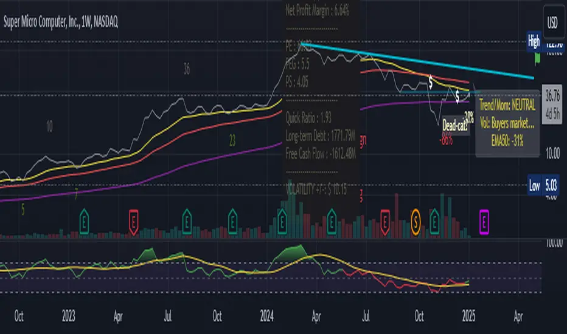Click the red earnings marker for May 2023
The width and height of the screenshot is (567, 334).
133,222
